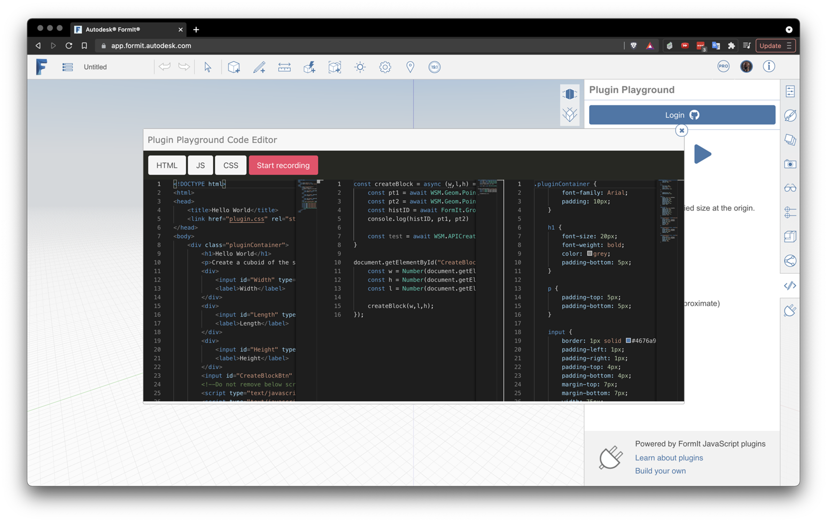Toggle the HTML editor pane

pos(167,165)
